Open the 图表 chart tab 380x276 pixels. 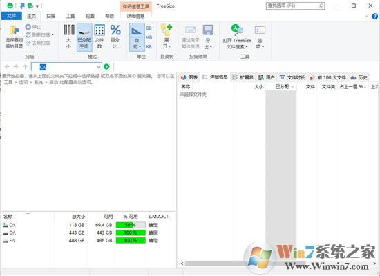click(x=189, y=77)
